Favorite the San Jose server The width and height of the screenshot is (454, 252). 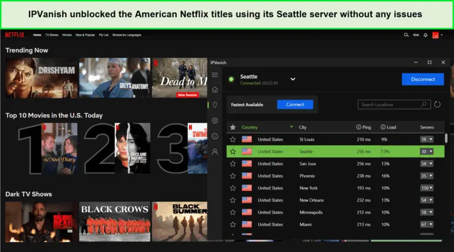click(x=233, y=164)
